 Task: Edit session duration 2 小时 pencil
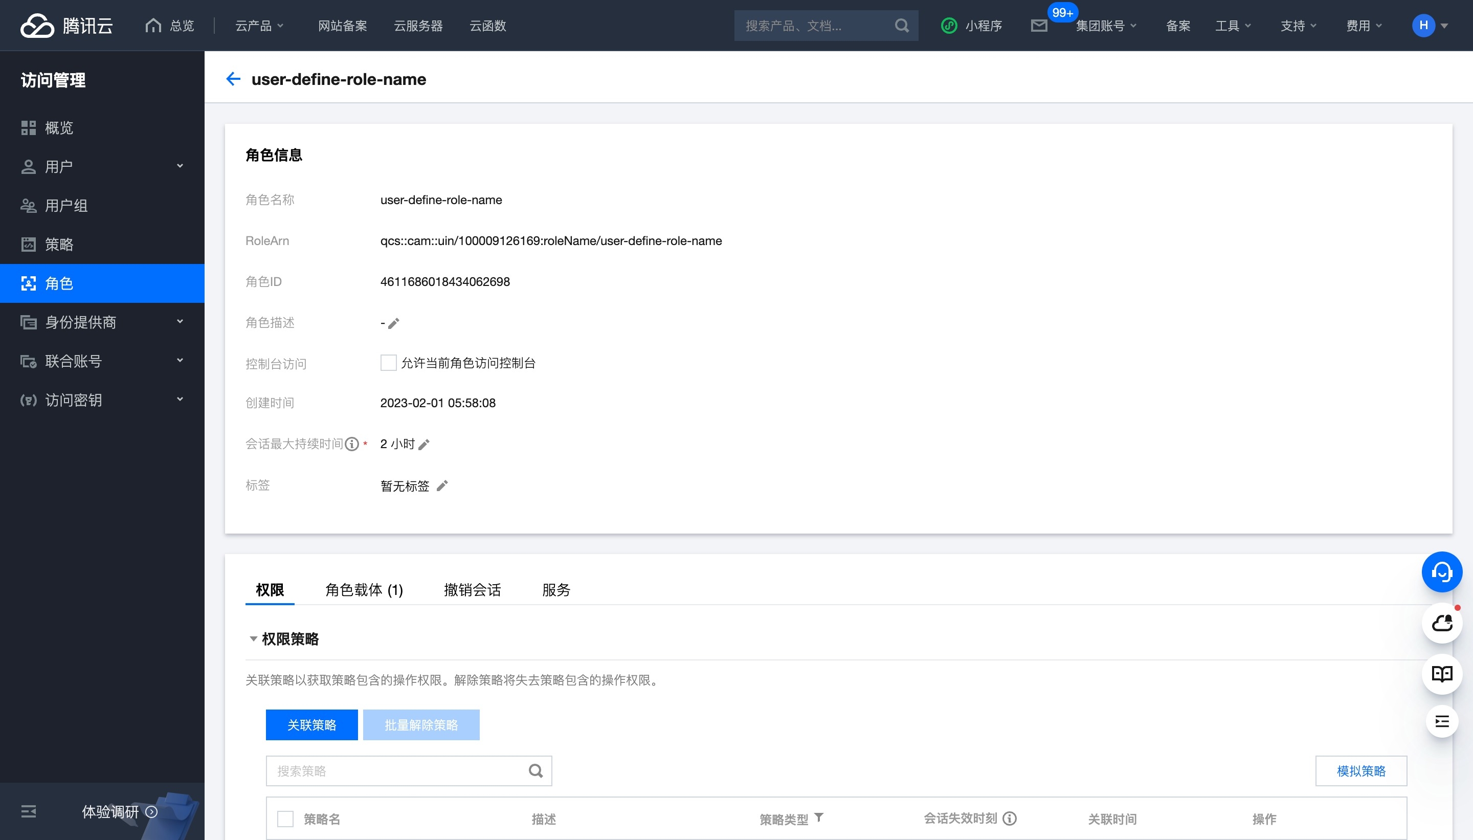coord(424,444)
